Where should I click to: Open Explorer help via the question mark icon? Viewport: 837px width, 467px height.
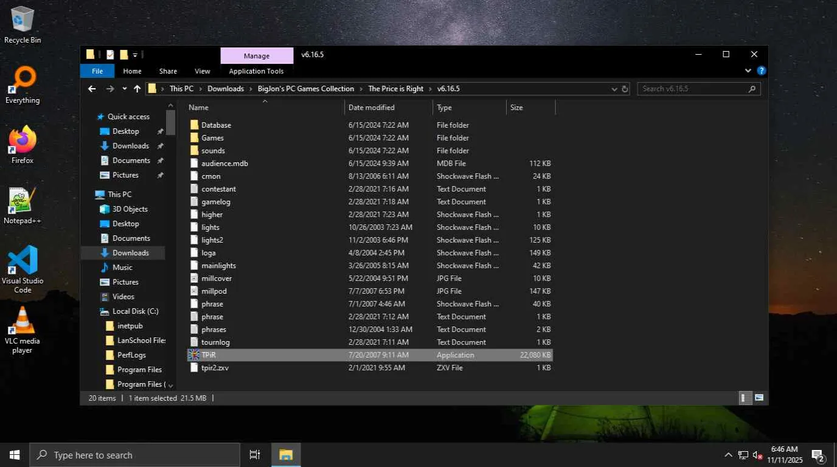(761, 71)
